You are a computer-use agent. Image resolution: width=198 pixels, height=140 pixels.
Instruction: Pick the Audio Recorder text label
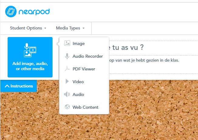click(x=87, y=56)
